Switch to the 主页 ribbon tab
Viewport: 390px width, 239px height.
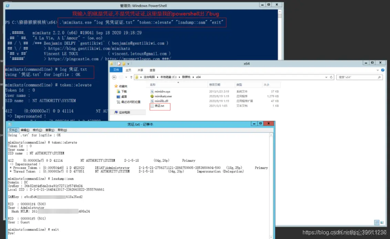pos(128,70)
